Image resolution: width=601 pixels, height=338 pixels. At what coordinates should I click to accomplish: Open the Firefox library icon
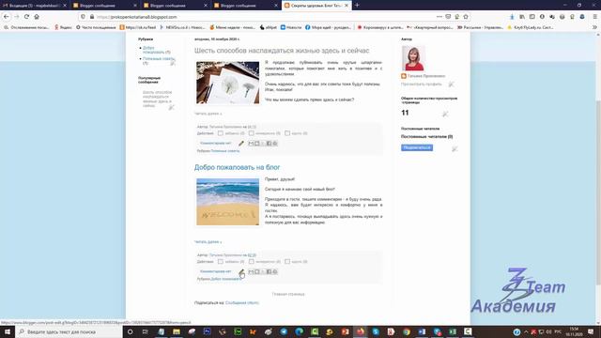pyautogui.click(x=522, y=17)
